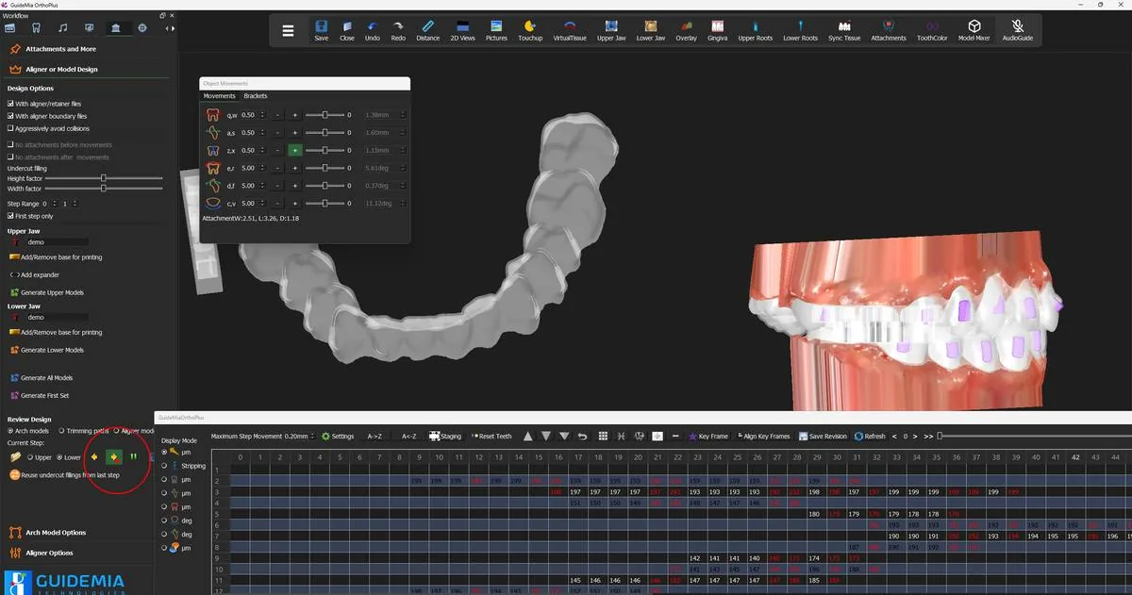The height and width of the screenshot is (595, 1132).
Task: Start the AudioGuide
Action: pos(1017,29)
